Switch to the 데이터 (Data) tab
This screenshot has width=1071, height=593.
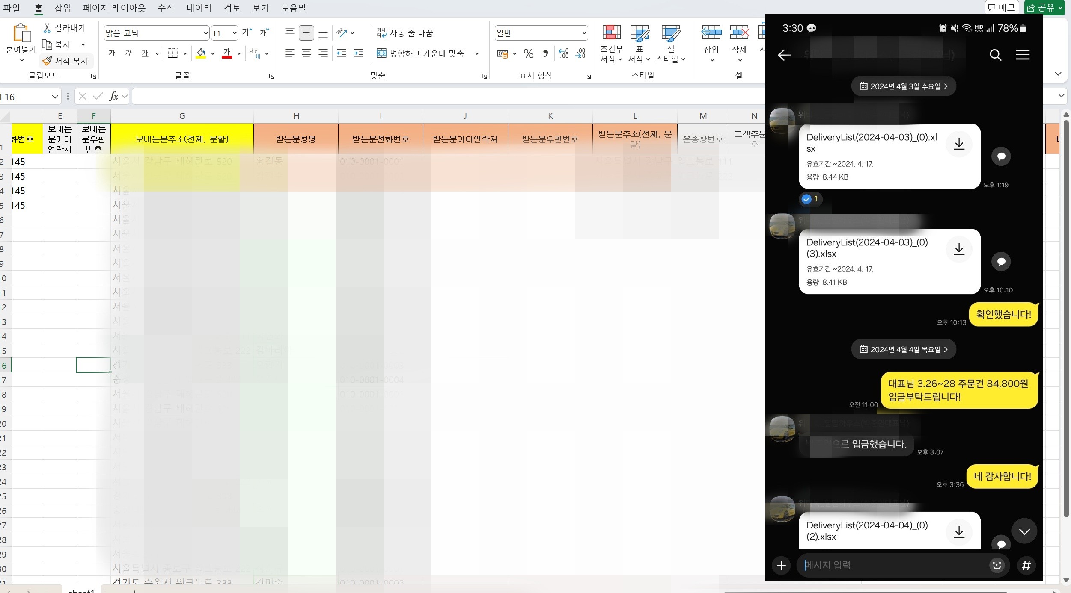pos(199,8)
